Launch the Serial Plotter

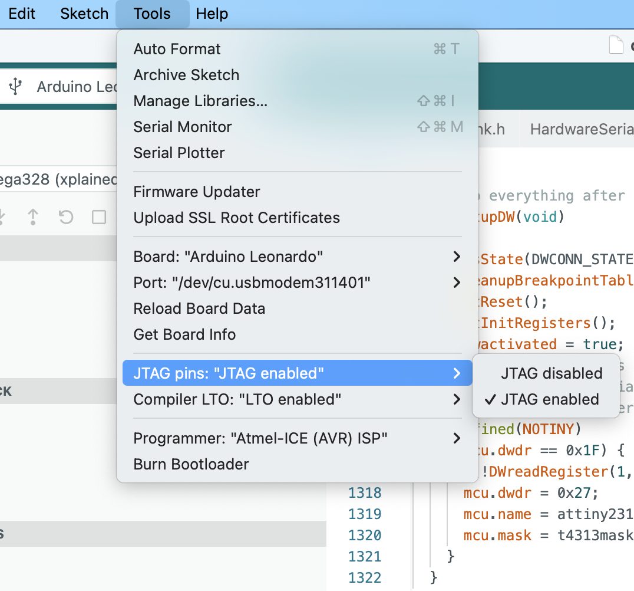coord(297,153)
